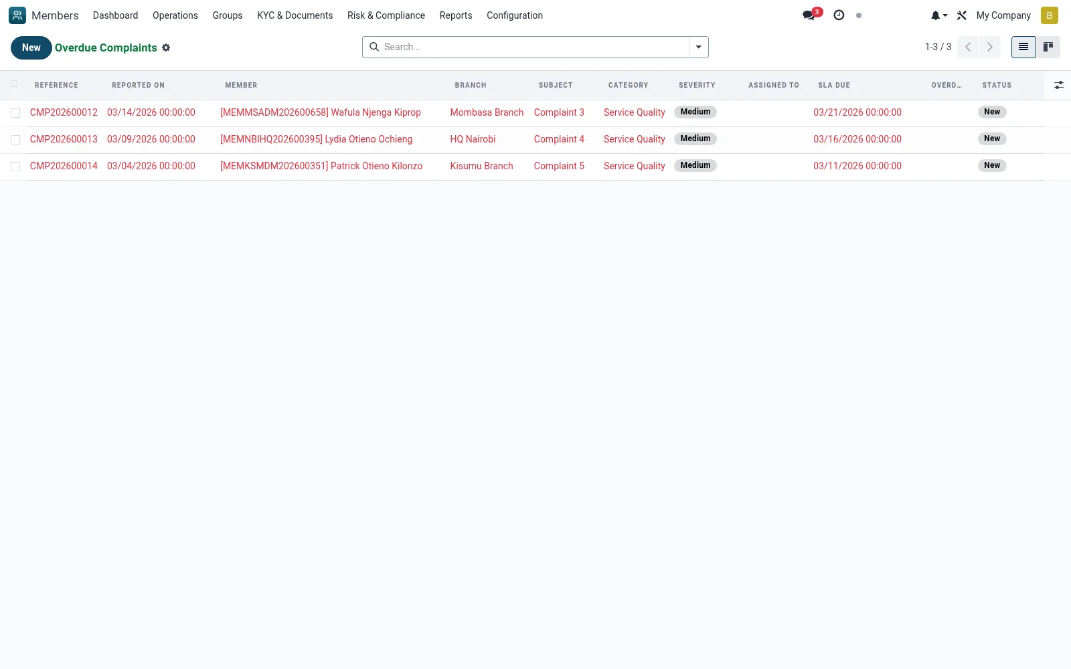
Task: Open the debug tools wrench icon
Action: [962, 15]
